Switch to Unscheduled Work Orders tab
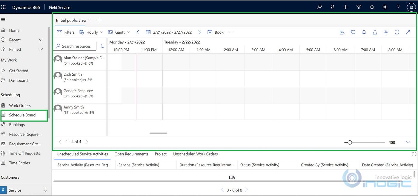 196,154
